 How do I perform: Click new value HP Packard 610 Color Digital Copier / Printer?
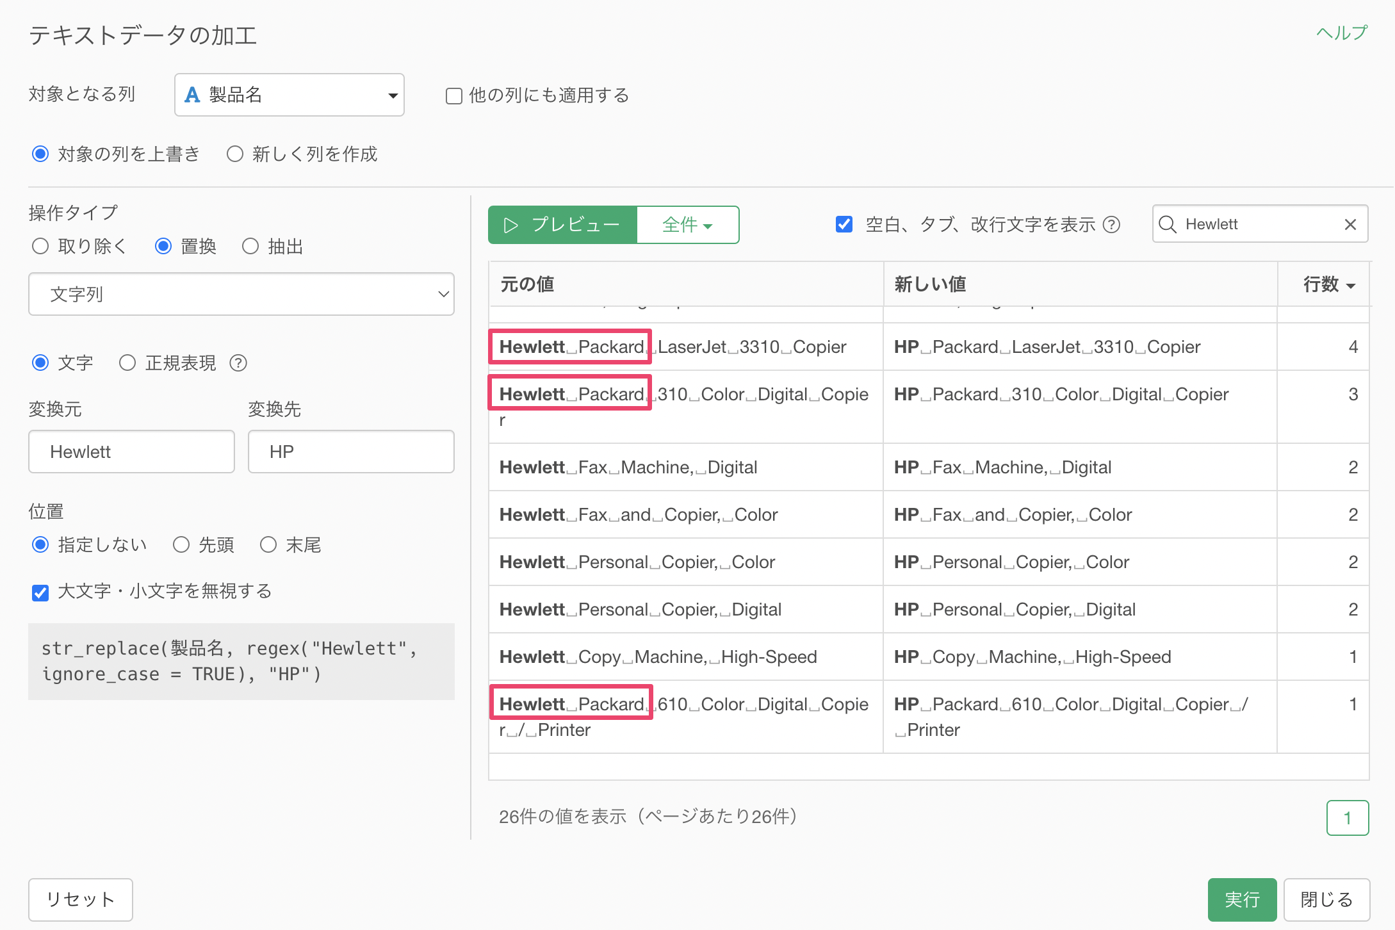(1071, 717)
